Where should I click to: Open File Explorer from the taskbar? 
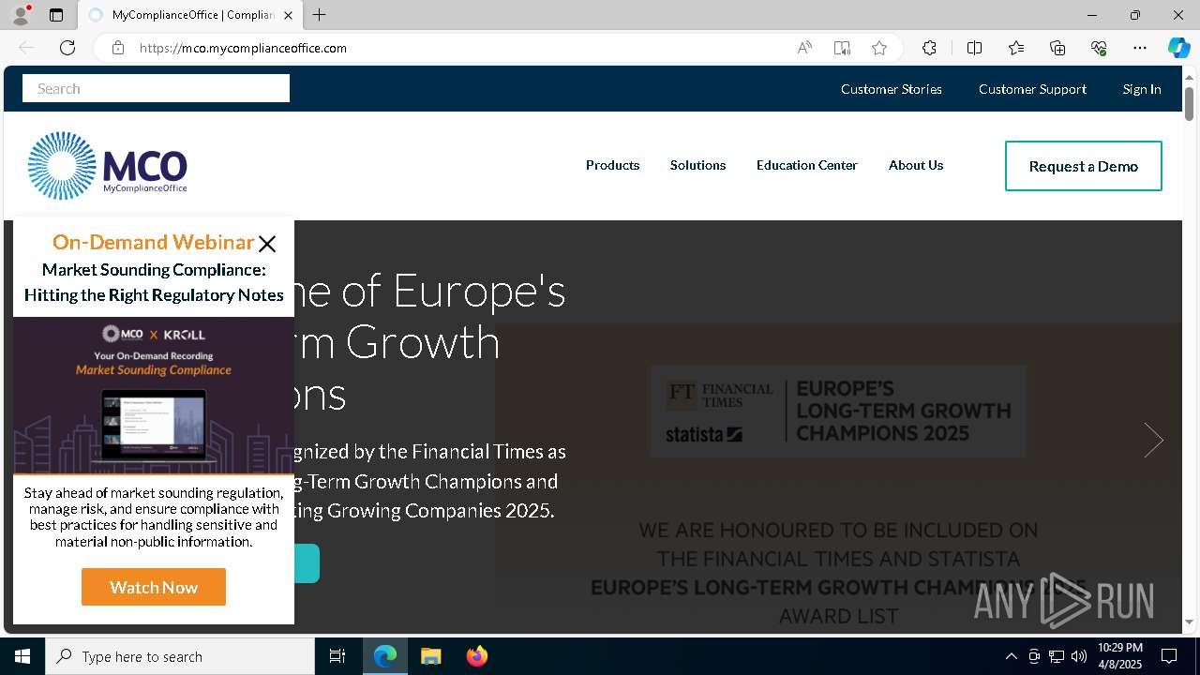pos(430,656)
